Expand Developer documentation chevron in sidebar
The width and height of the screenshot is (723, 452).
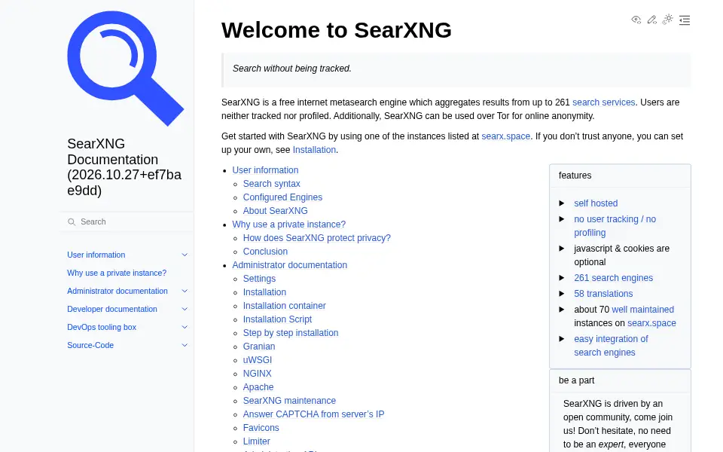pyautogui.click(x=185, y=309)
